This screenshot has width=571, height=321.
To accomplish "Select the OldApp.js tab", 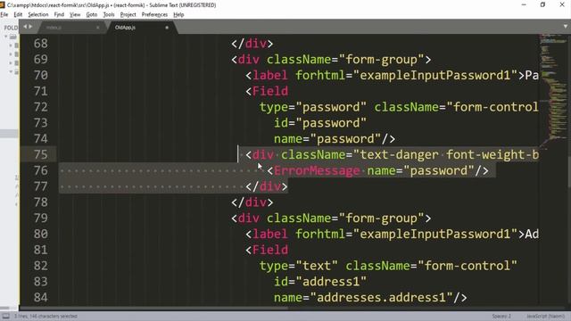I will pos(141,28).
